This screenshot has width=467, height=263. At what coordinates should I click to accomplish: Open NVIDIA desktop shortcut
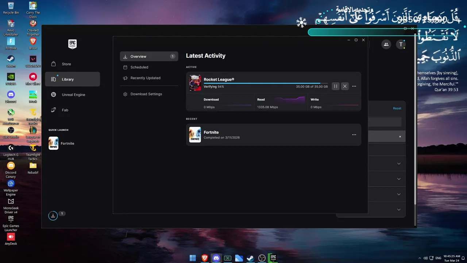pos(11,79)
